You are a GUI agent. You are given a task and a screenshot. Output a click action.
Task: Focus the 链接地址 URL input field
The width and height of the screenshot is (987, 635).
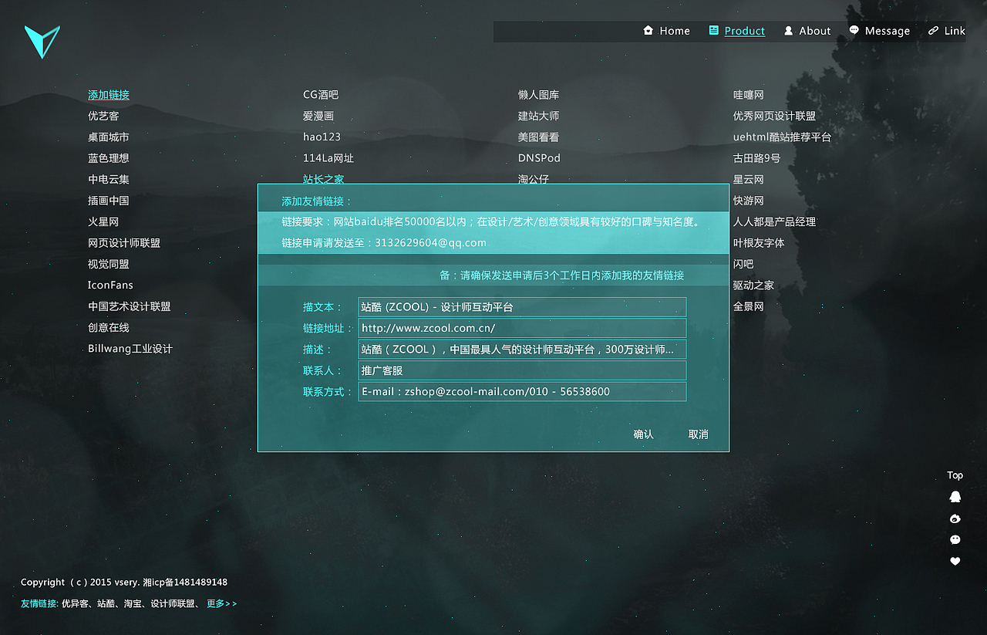[522, 328]
